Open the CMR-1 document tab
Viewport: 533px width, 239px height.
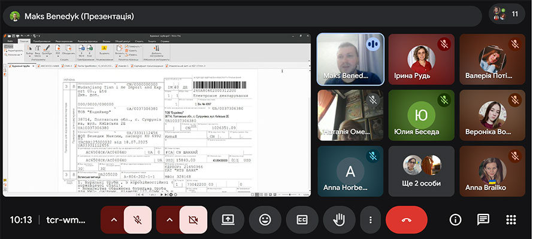66,66
